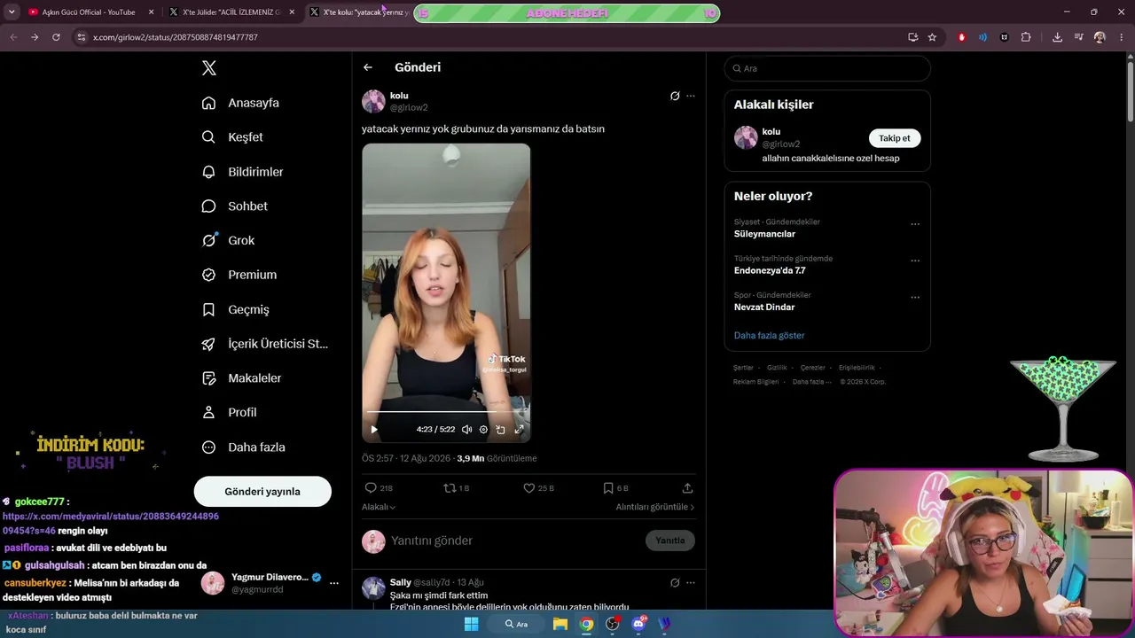Switch to the X'te Jülide tab
The height and width of the screenshot is (638, 1135).
tap(232, 12)
